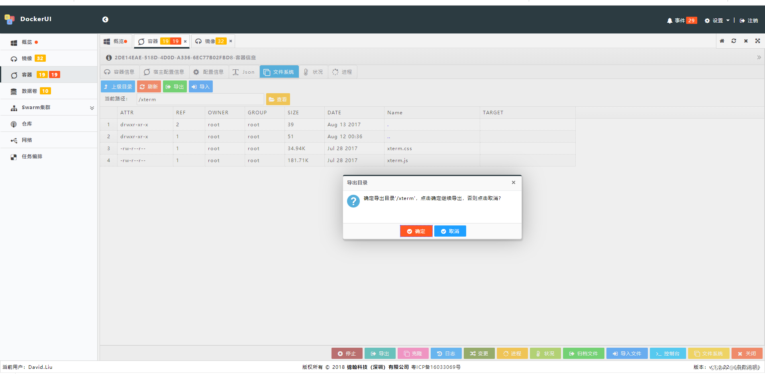Open 网络 in the sidebar
Image resolution: width=765 pixels, height=374 pixels.
[x=49, y=140]
